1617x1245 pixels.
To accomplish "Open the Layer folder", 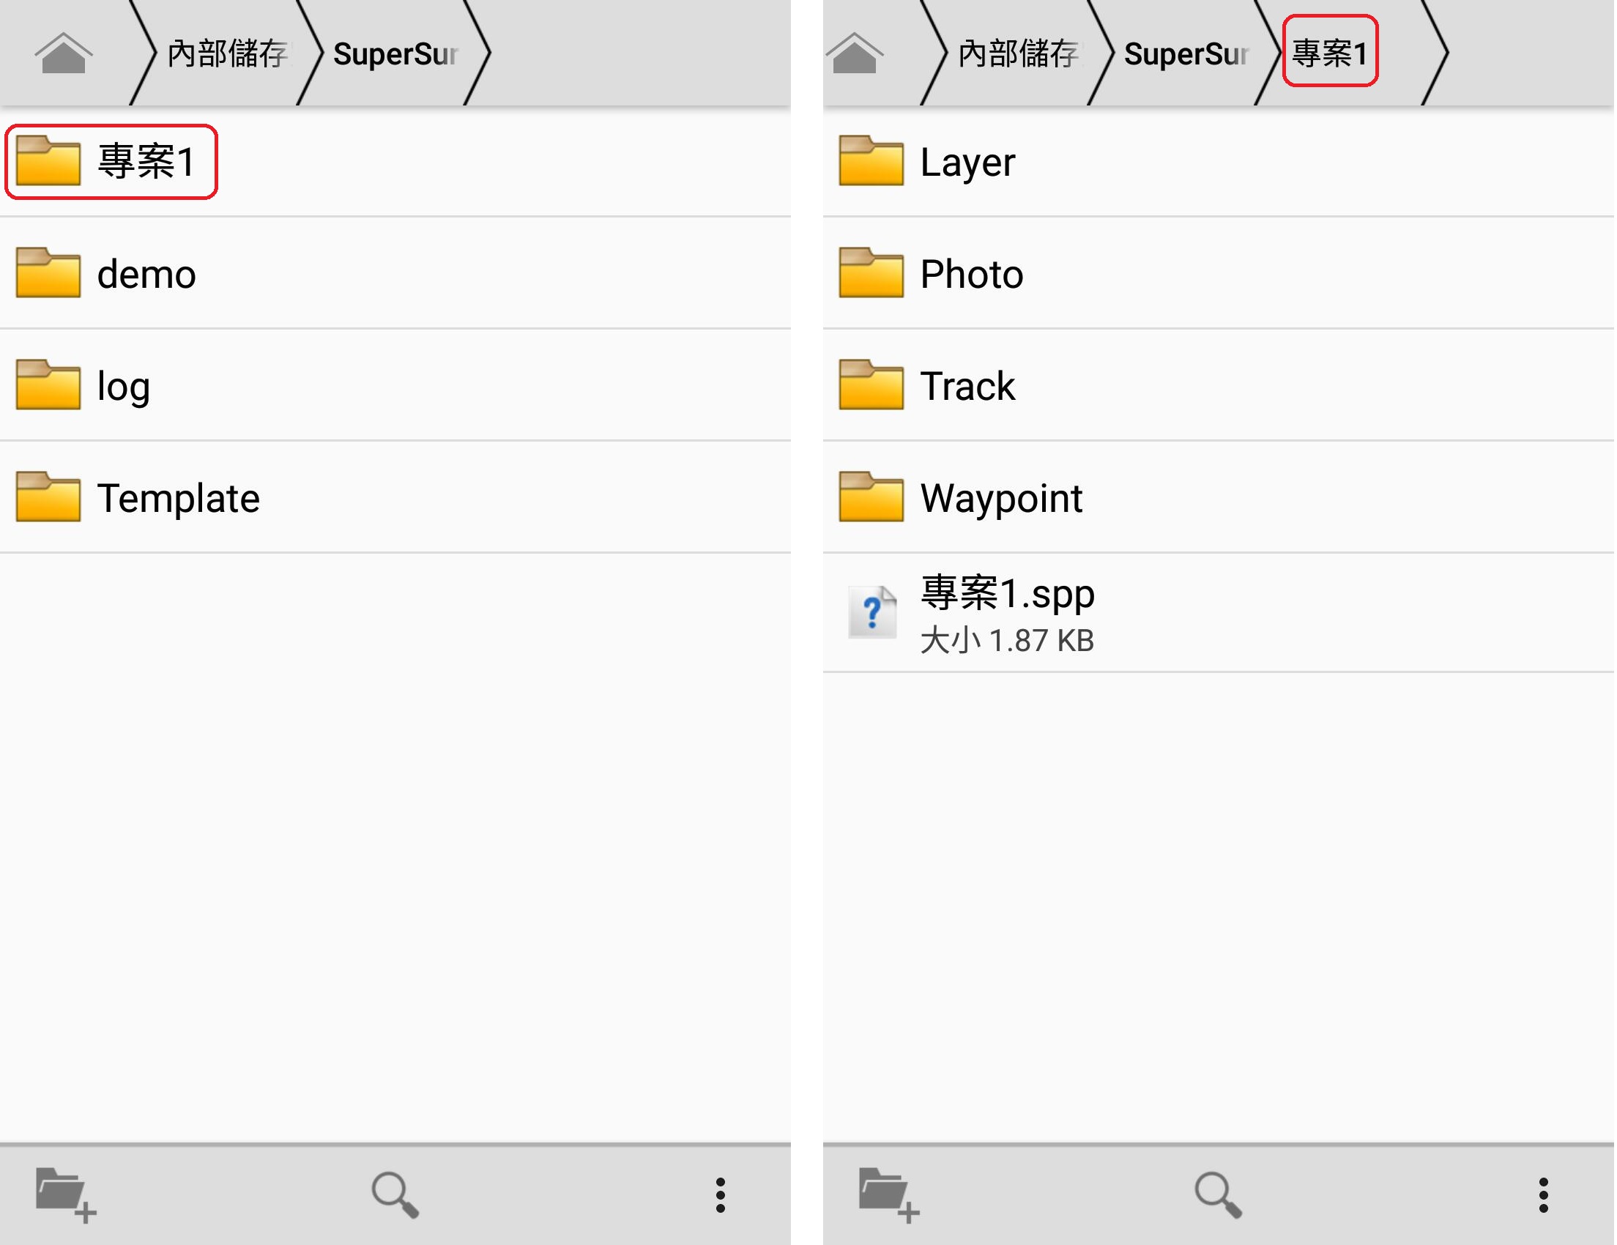I will 1220,162.
